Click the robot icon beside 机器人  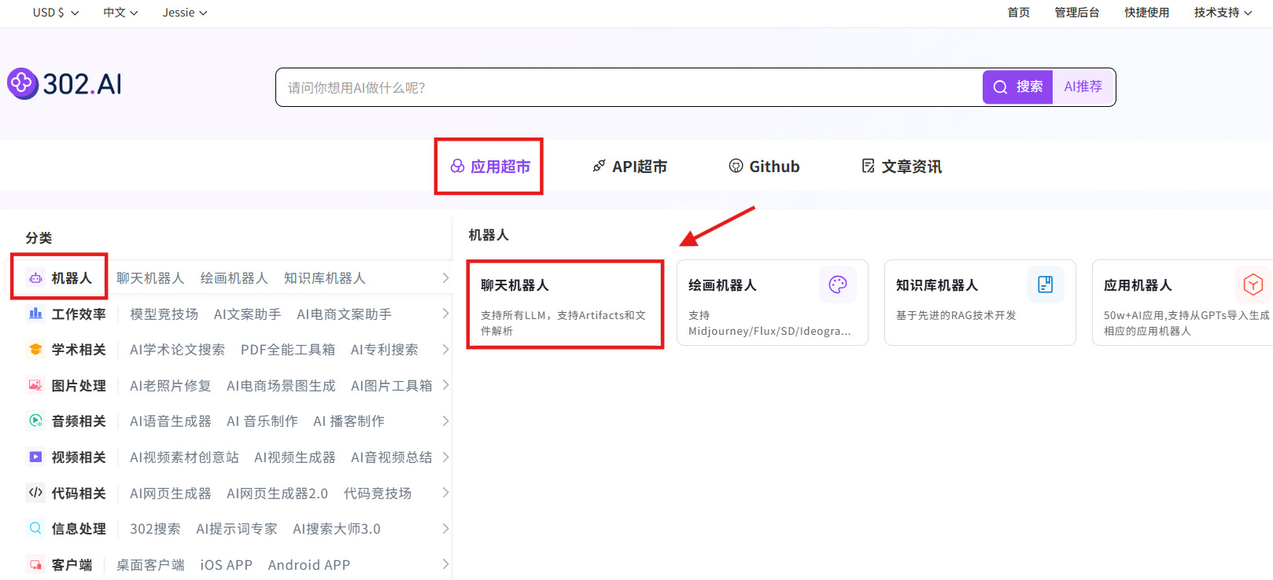tap(35, 278)
